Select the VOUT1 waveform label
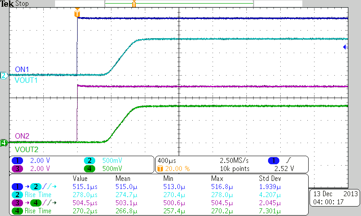361x216 pixels. click(26, 81)
